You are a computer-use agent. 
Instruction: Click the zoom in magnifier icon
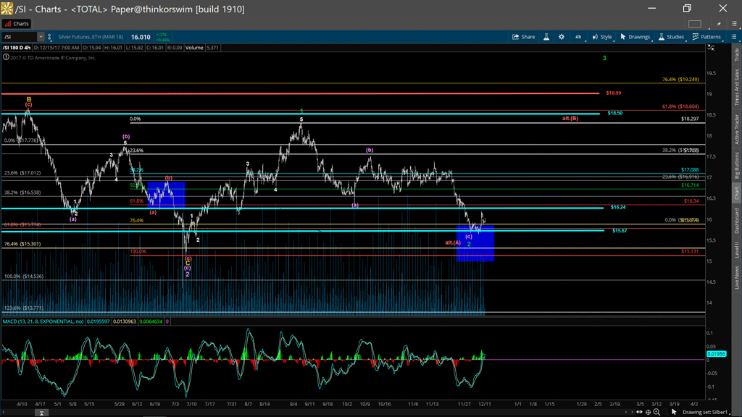[x=656, y=412]
